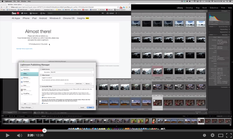Uncheck the Sync now checkbox
This screenshot has width=233, height=139.
point(43,103)
